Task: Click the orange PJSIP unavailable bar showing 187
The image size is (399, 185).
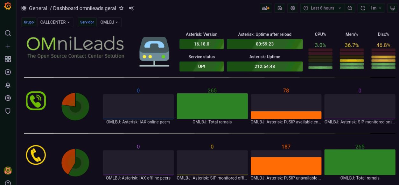Action: (x=286, y=166)
